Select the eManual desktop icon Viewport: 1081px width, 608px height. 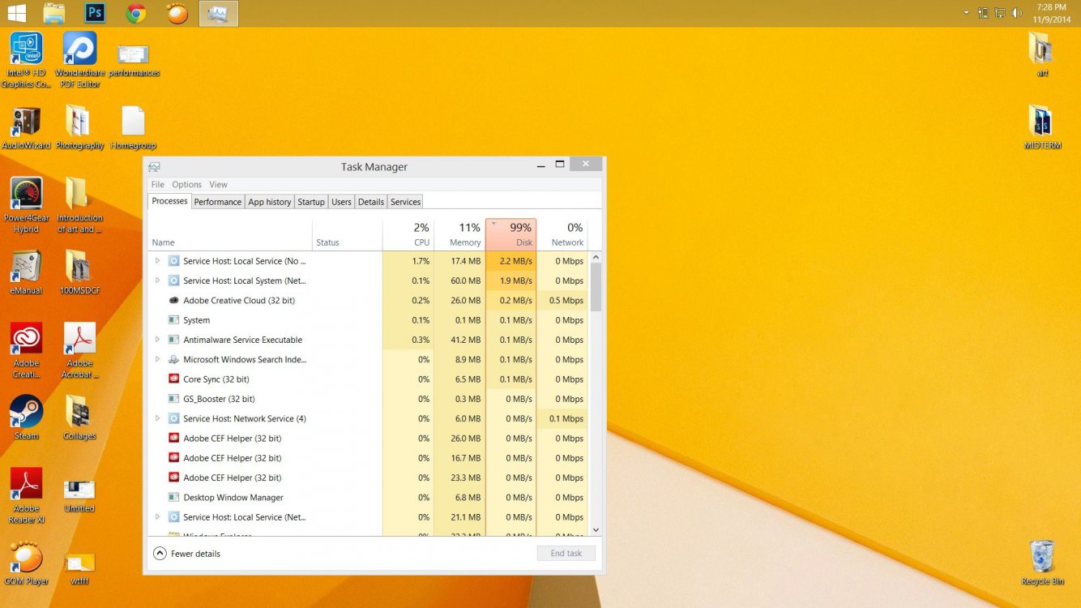pos(27,272)
